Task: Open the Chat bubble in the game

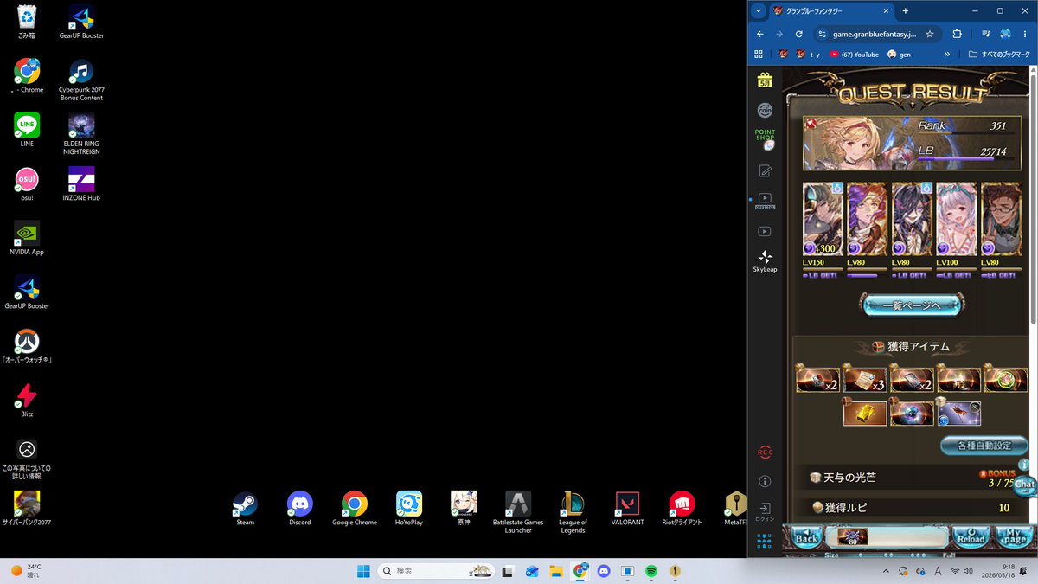Action: [1026, 486]
